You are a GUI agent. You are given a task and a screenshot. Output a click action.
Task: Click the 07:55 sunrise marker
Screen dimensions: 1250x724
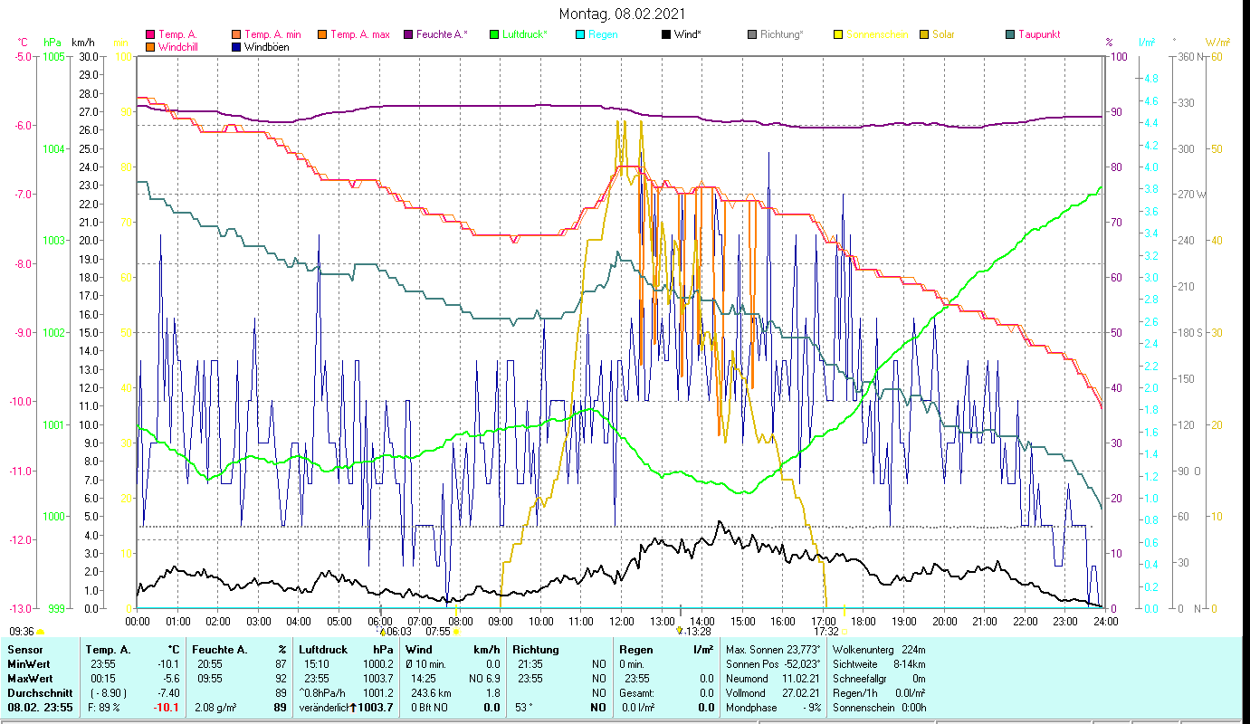coord(438,632)
